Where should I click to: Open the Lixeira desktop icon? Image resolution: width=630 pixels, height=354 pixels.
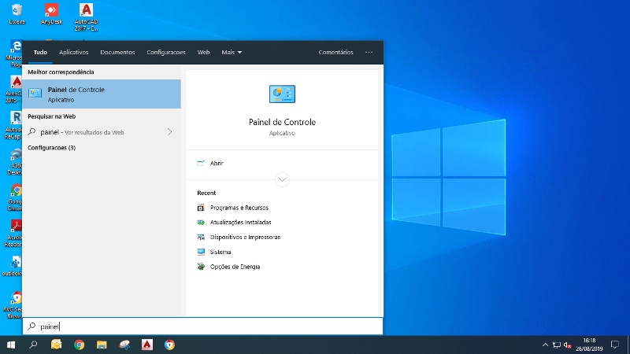point(17,14)
